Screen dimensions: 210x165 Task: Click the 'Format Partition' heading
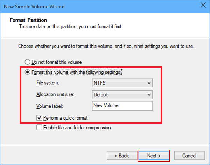(x=28, y=20)
